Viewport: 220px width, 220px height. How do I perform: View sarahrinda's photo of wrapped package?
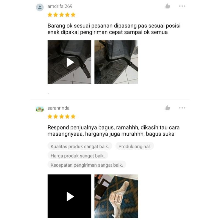[x=116, y=196]
